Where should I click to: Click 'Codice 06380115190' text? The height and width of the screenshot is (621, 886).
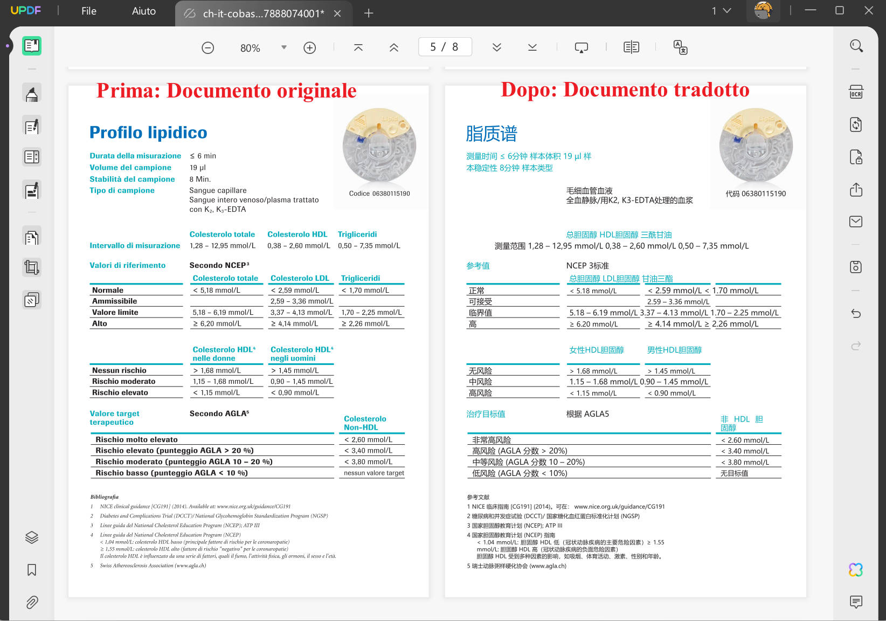[379, 194]
